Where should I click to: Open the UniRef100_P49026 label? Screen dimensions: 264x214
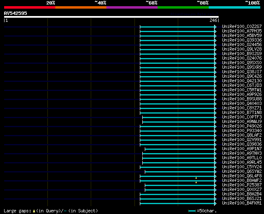[242, 126]
